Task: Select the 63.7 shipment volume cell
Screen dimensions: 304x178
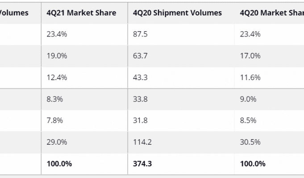Action: point(141,56)
